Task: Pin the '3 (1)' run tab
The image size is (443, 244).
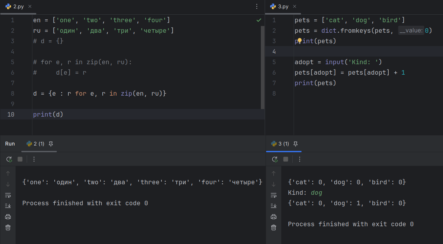Action: [296, 144]
